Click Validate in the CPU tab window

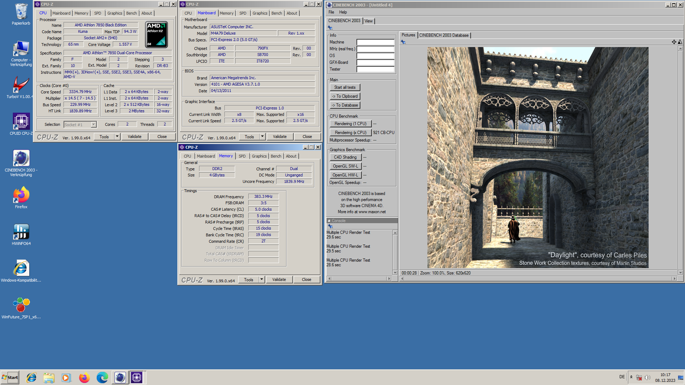coord(135,137)
